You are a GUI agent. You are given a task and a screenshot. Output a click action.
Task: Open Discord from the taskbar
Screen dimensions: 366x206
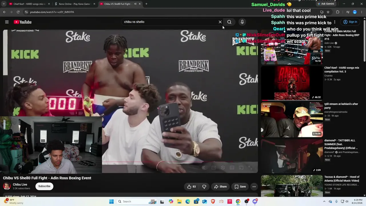tap(255, 201)
